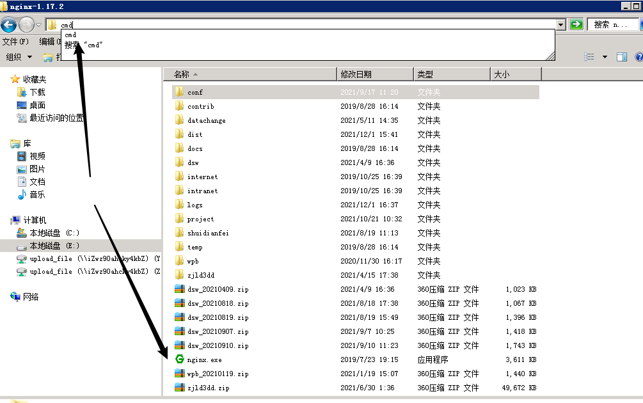Select the conf folder icon
The height and width of the screenshot is (403, 643).
(179, 92)
